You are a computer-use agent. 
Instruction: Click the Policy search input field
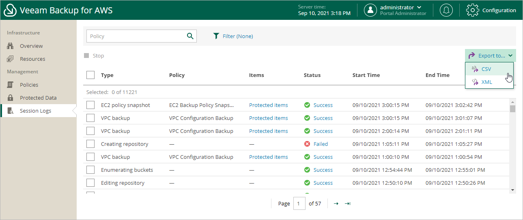coord(136,36)
